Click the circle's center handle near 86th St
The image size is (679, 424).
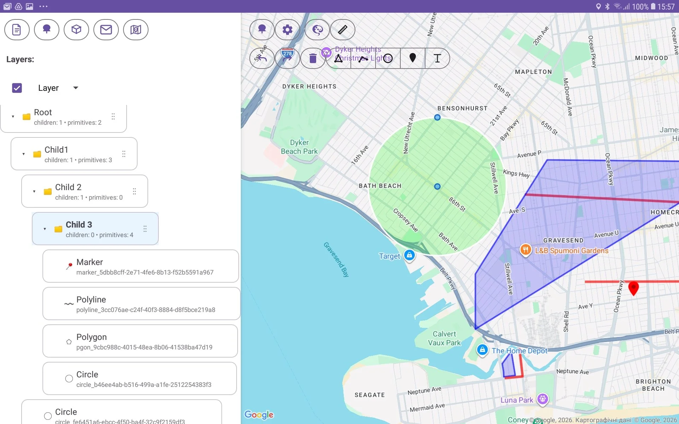point(437,186)
